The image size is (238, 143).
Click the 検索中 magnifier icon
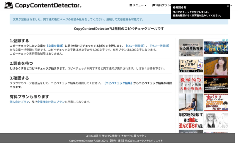[x=110, y=136]
